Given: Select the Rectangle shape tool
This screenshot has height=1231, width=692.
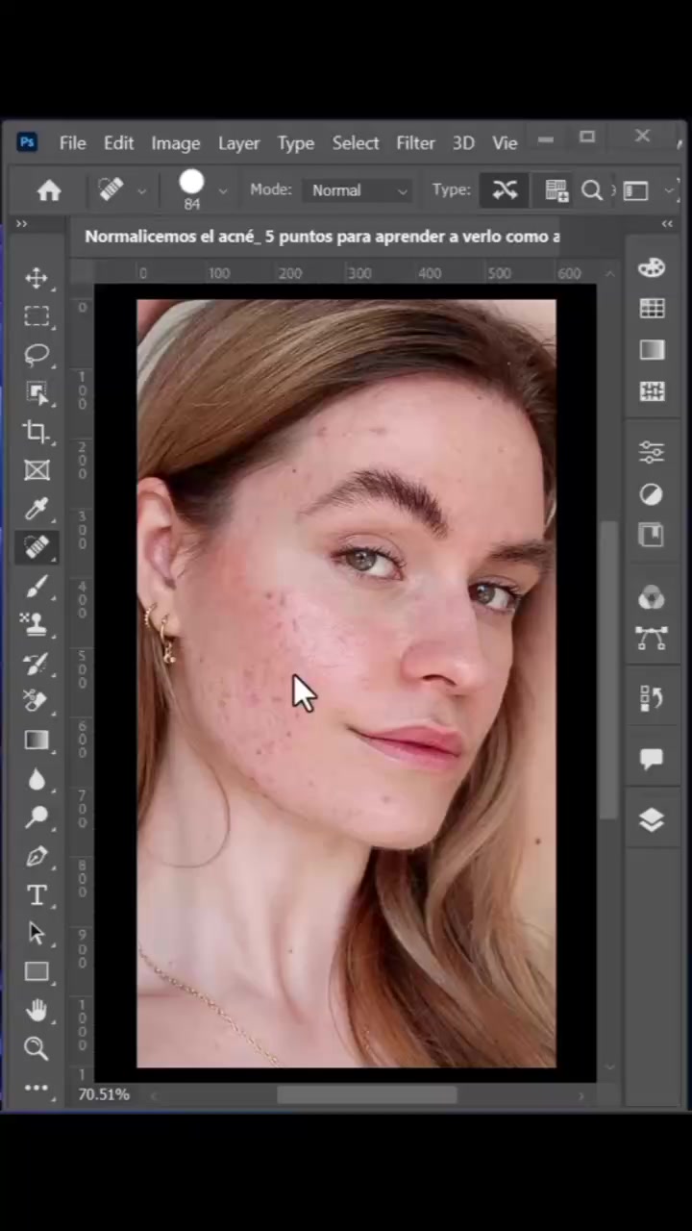Looking at the screenshot, I should (37, 971).
